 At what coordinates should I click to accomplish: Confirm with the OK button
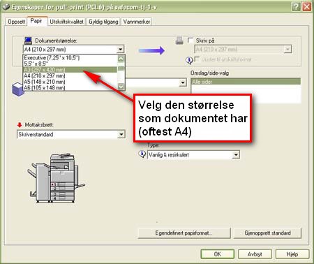point(218,254)
